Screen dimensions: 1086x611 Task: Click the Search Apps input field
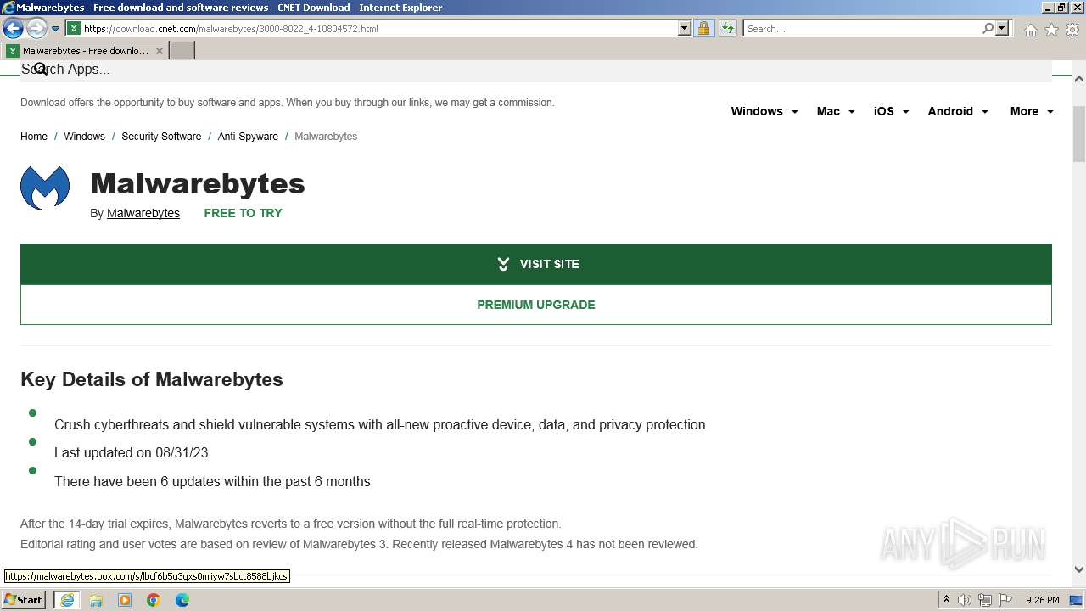pyautogui.click(x=536, y=70)
